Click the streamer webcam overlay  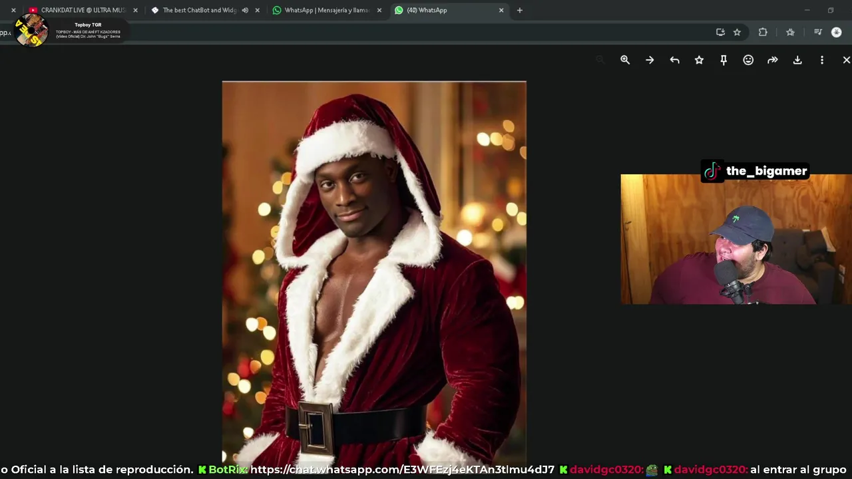click(736, 239)
